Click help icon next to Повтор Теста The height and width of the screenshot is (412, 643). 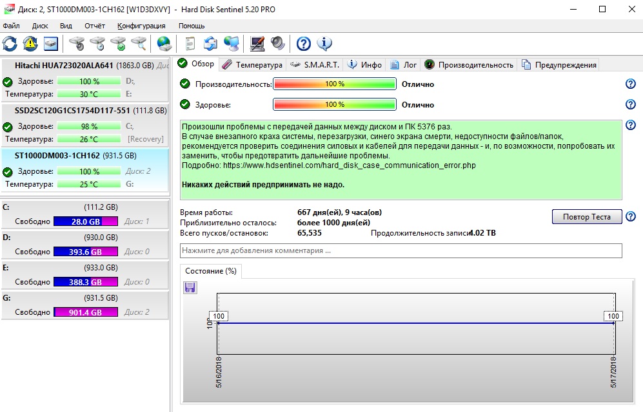tap(631, 216)
